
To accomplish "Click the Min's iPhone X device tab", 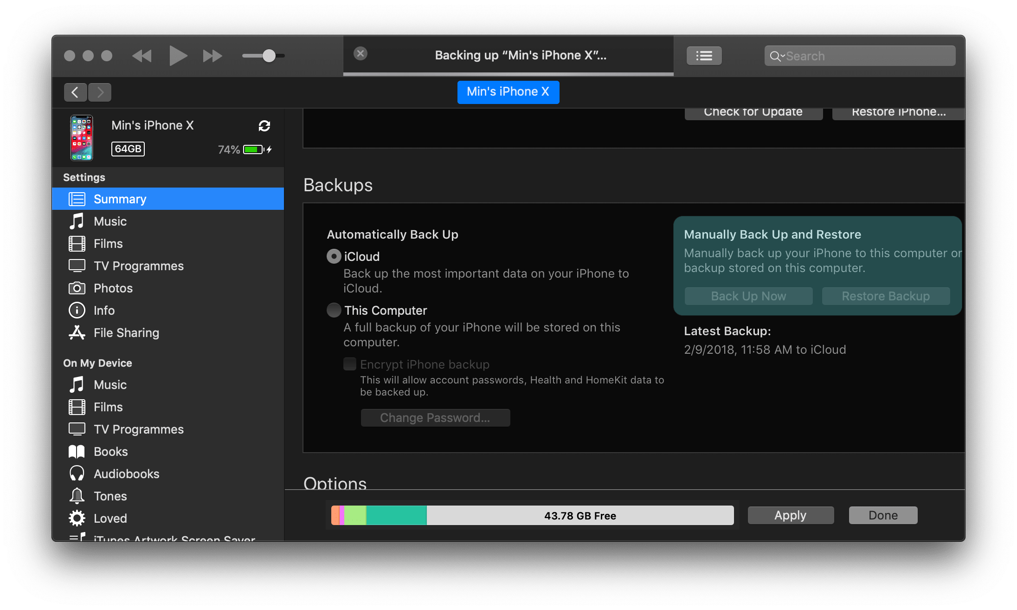I will [x=508, y=92].
